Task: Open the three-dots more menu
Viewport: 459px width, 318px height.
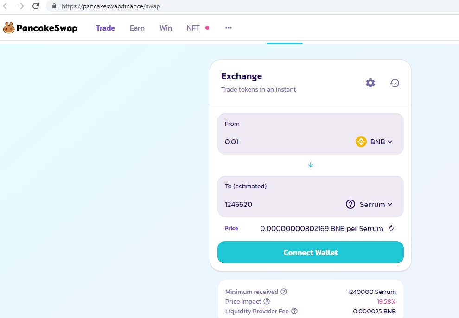Action: [x=228, y=28]
